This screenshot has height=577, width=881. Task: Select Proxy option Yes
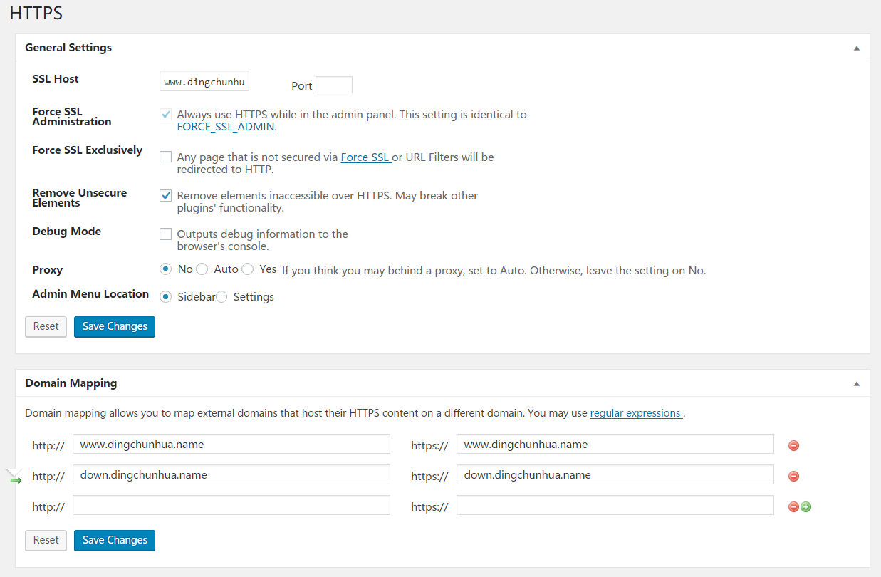pos(247,269)
